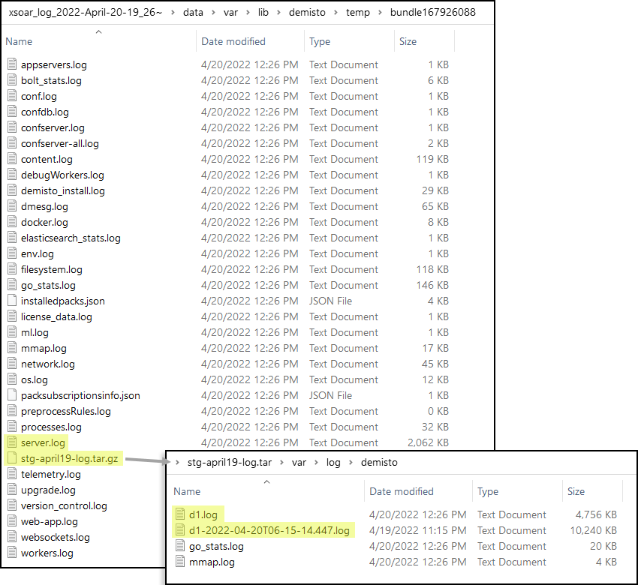Jump to the 'log' breadcrumb in tar path

coord(333,463)
